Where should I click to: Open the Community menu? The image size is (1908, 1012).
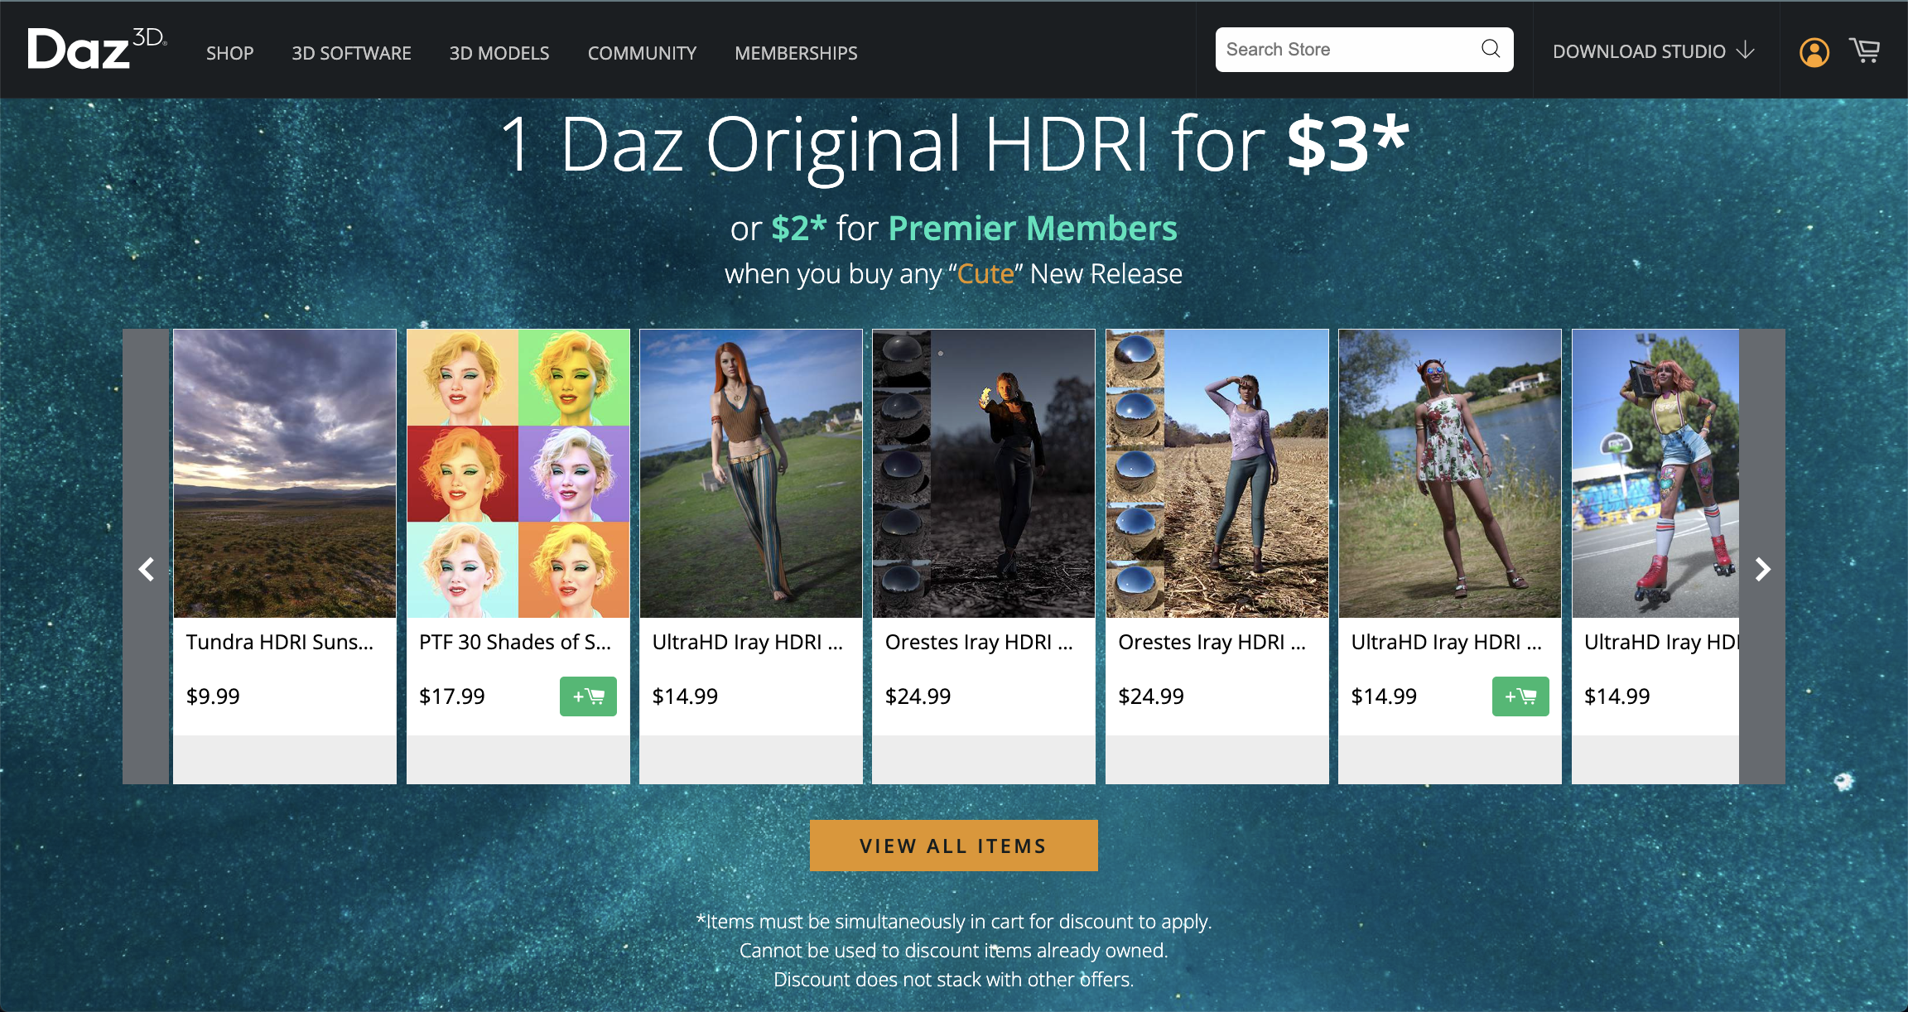642,53
